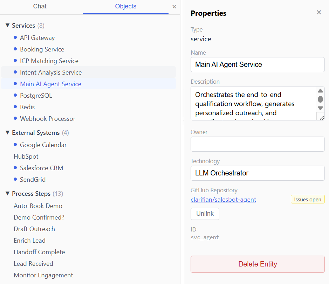Image resolution: width=329 pixels, height=284 pixels.
Task: Click the Delete Entity button
Action: click(258, 264)
